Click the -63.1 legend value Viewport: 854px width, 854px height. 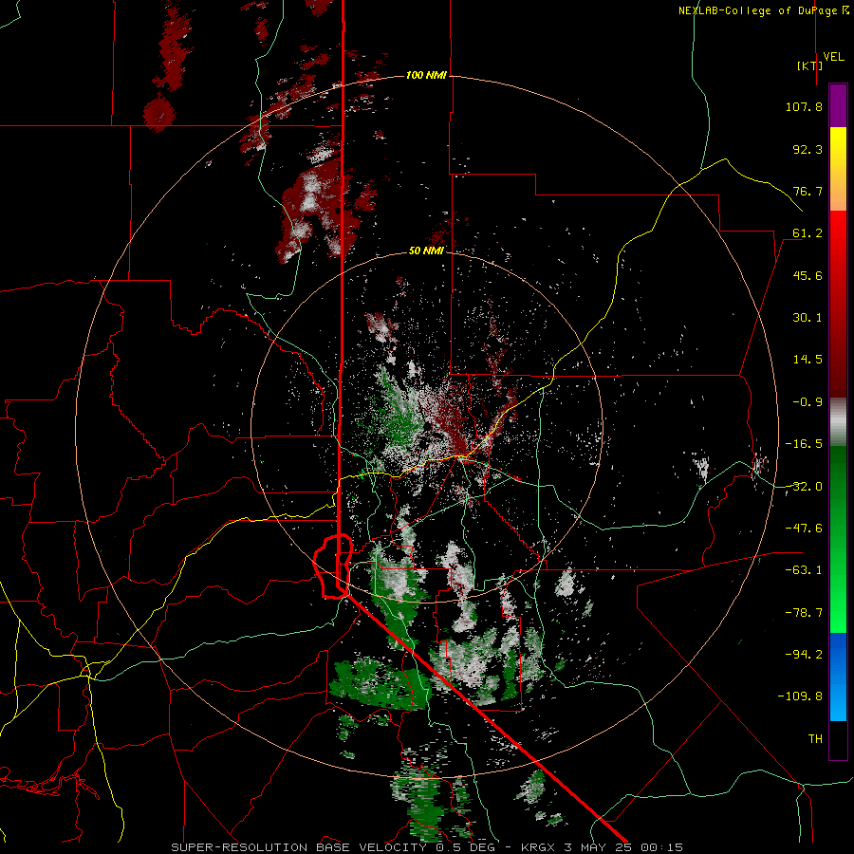click(x=804, y=570)
